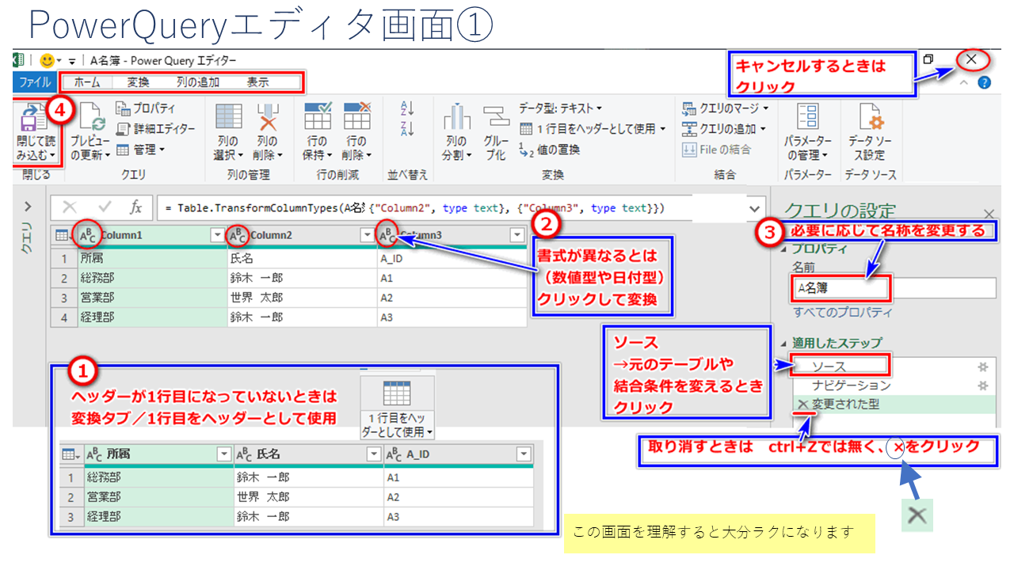Screen dimensions: 1014x570
Task: Click Help question mark icon
Action: point(984,82)
